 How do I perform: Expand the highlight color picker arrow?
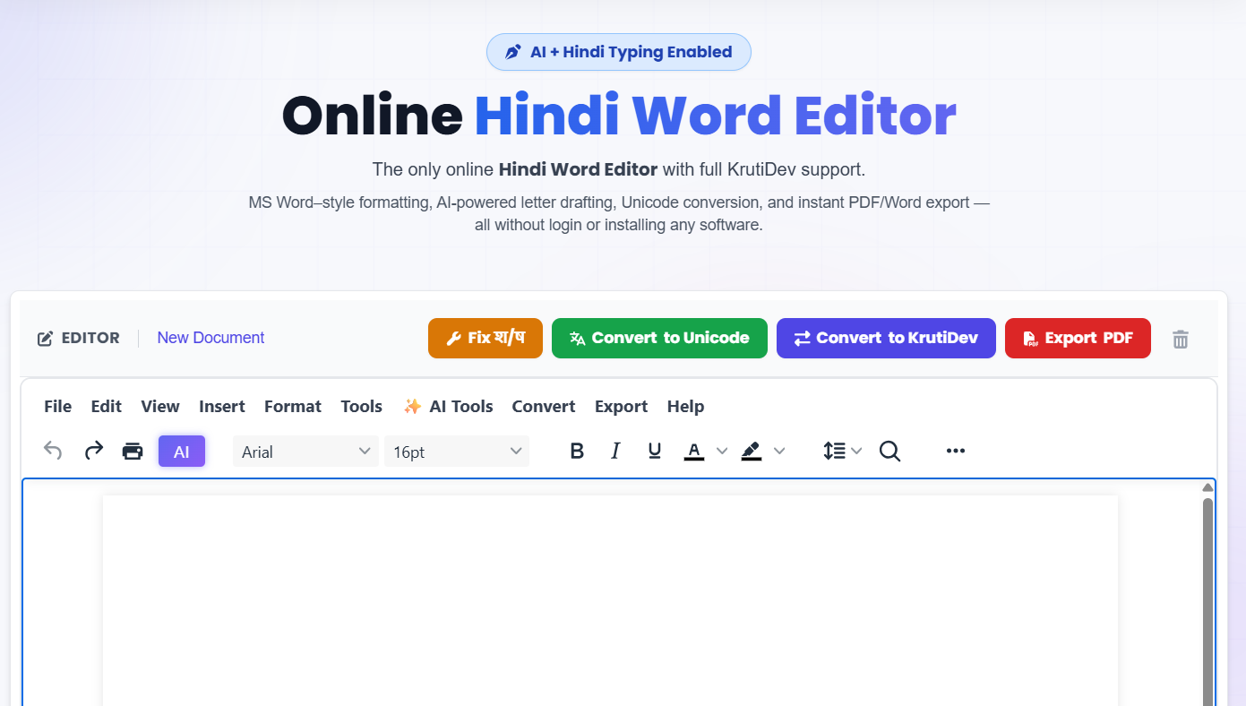779,451
